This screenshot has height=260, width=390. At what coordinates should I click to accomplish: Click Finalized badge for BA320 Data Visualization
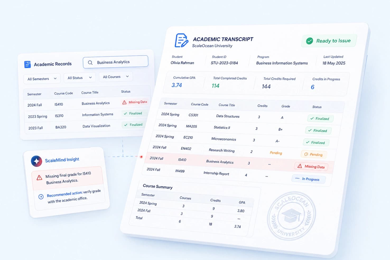tap(133, 125)
